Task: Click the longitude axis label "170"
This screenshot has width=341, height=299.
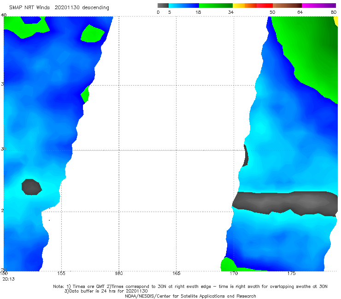Action: tap(234, 273)
